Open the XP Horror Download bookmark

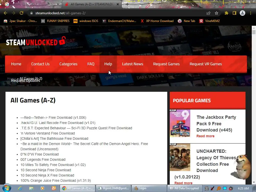pyautogui.click(x=157, y=21)
